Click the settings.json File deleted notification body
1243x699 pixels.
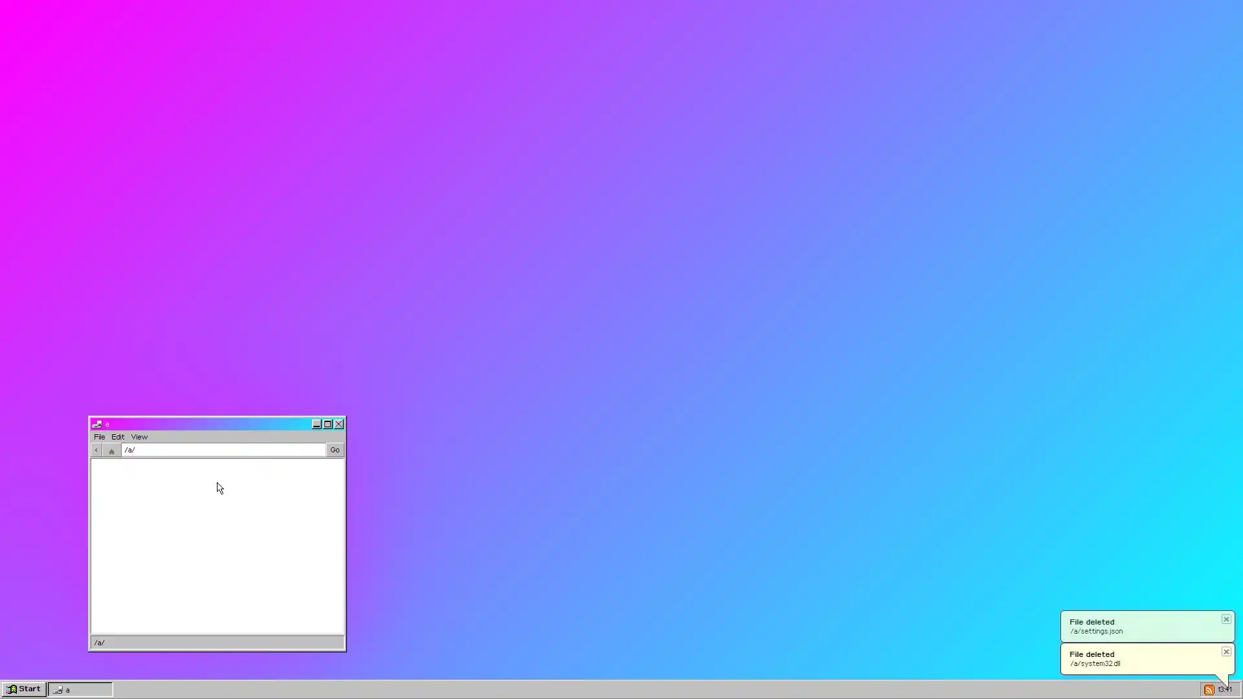pos(1139,627)
